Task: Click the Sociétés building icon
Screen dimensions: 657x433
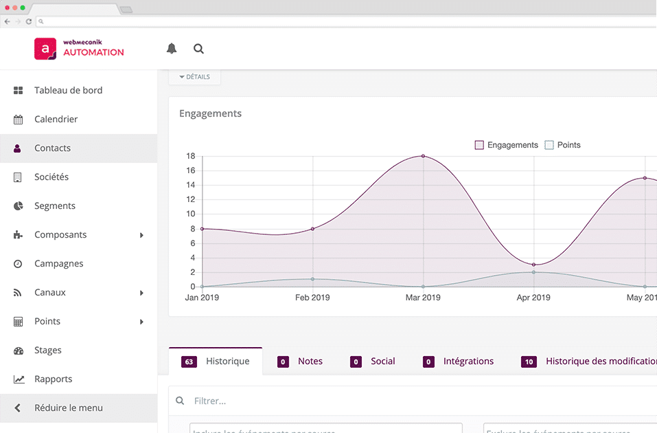Action: 19,177
